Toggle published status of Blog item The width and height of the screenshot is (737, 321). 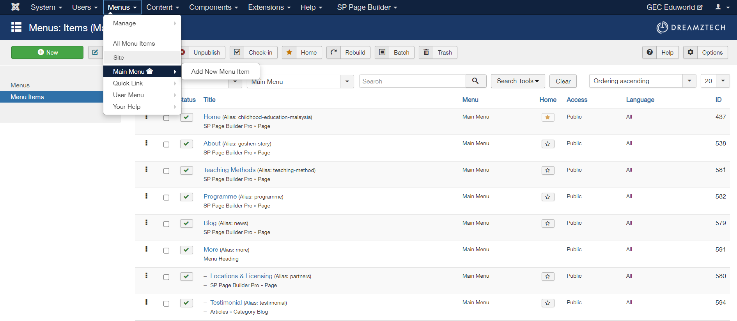pos(186,223)
